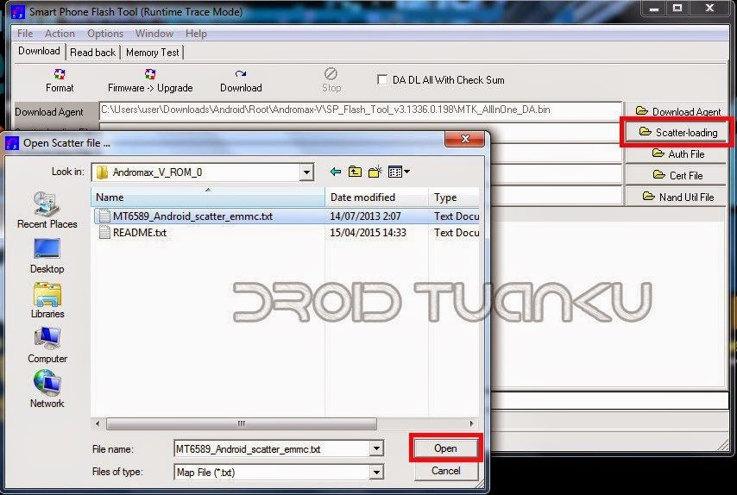
Task: Select README.txt file name
Action: pos(140,233)
